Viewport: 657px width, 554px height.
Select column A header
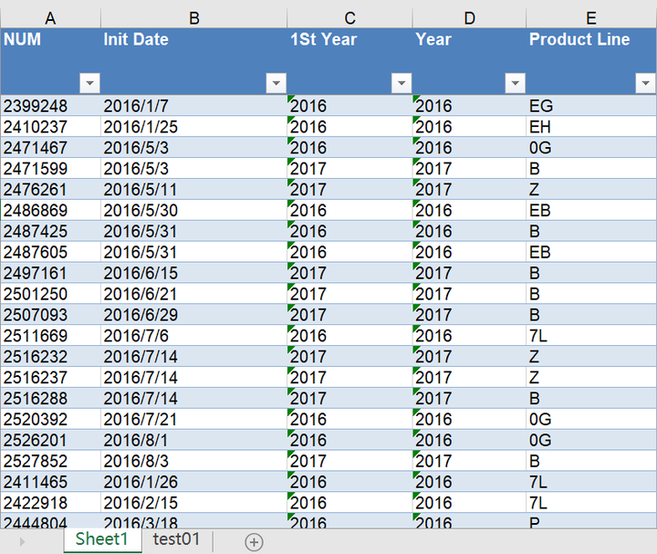[x=50, y=18]
